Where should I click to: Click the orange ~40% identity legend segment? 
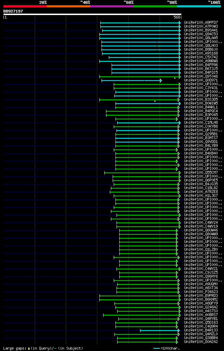coord(69,6)
